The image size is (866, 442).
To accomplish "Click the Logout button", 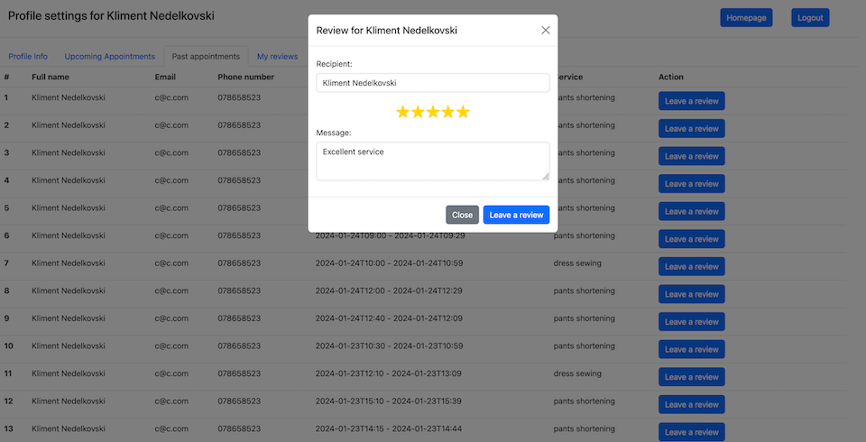I will 810,18.
